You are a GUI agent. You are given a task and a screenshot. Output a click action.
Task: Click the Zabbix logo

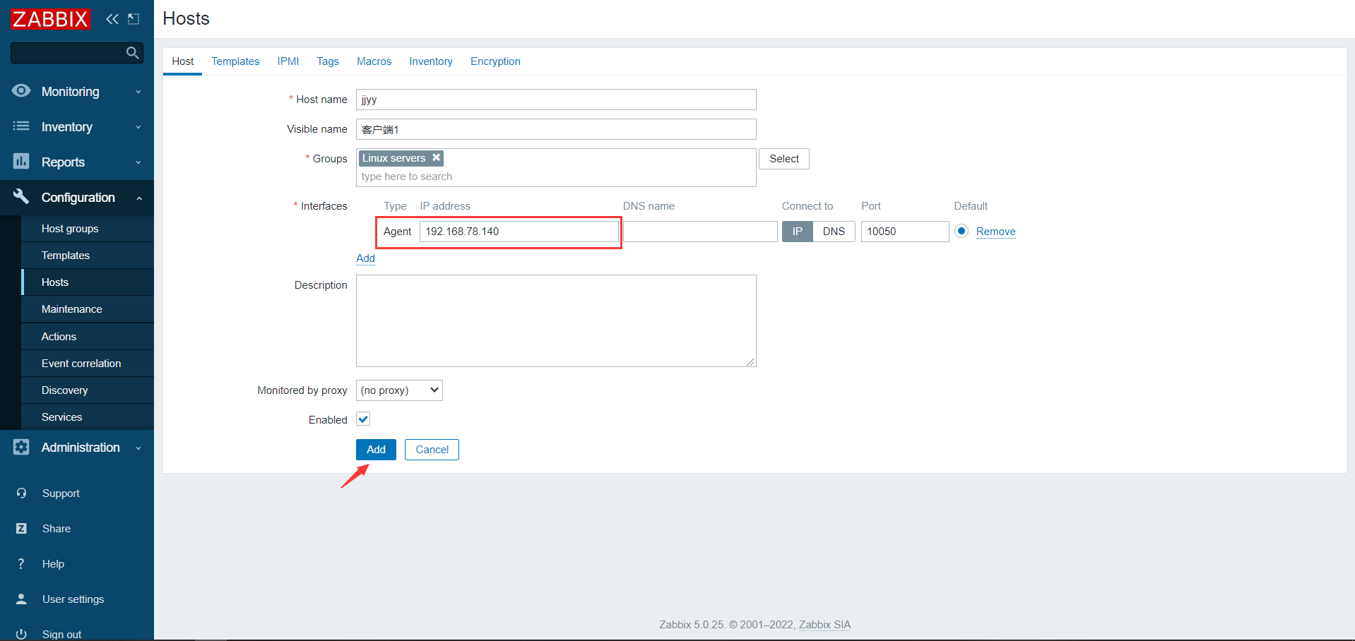50,19
